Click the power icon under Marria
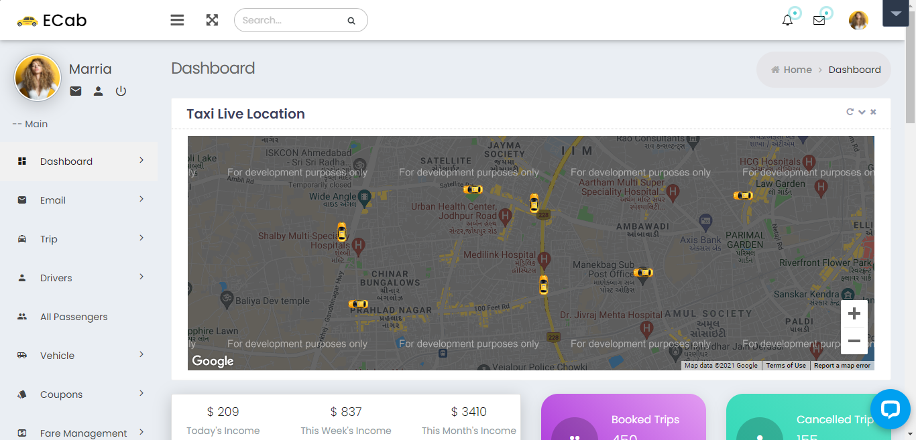The image size is (916, 440). pos(121,91)
